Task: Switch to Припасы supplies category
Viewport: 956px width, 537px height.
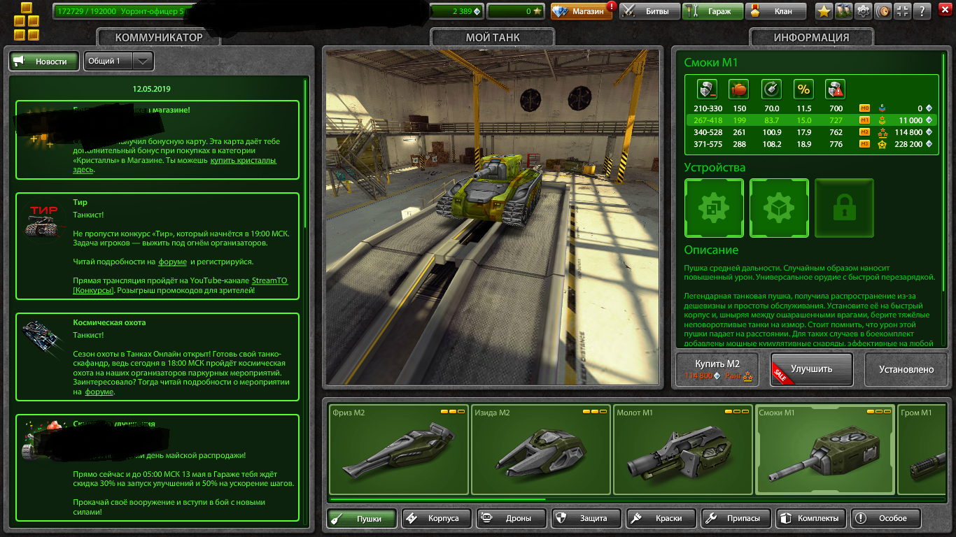Action: (736, 518)
